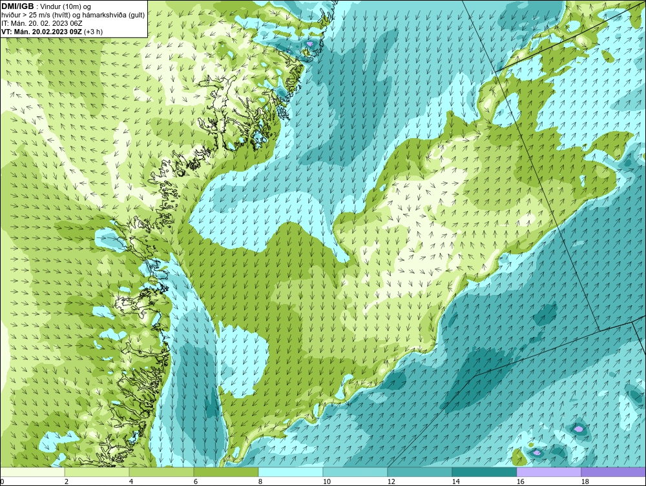Click the scale label '6'
This screenshot has width=646, height=486.
pyautogui.click(x=196, y=481)
